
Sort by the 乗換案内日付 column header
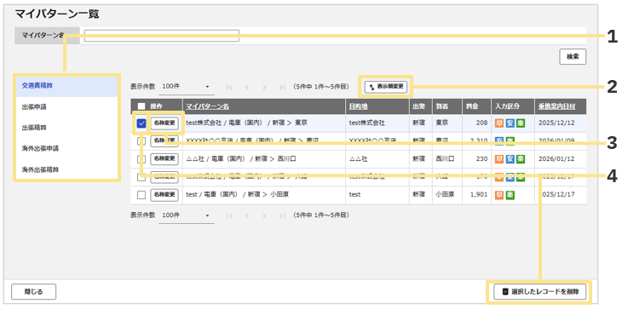coord(557,106)
